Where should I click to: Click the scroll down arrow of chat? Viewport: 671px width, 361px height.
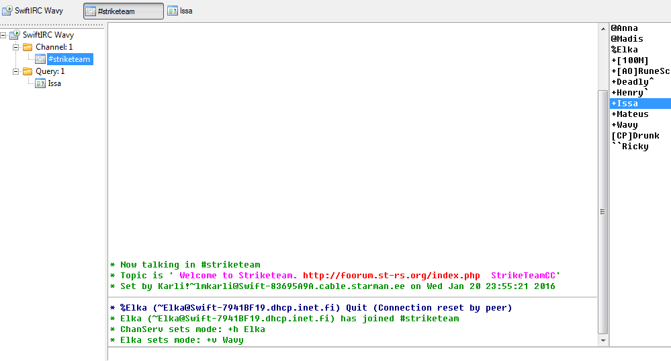click(603, 340)
